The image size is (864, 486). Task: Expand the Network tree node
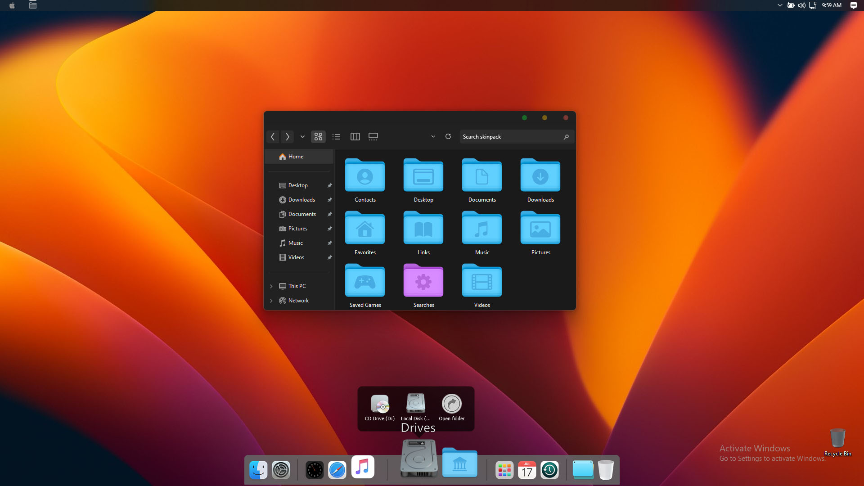271,301
